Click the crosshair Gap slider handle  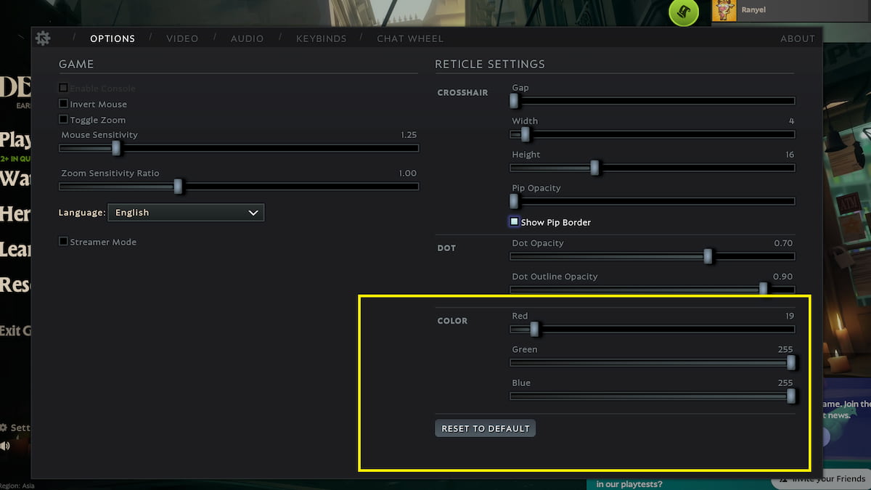(x=514, y=101)
